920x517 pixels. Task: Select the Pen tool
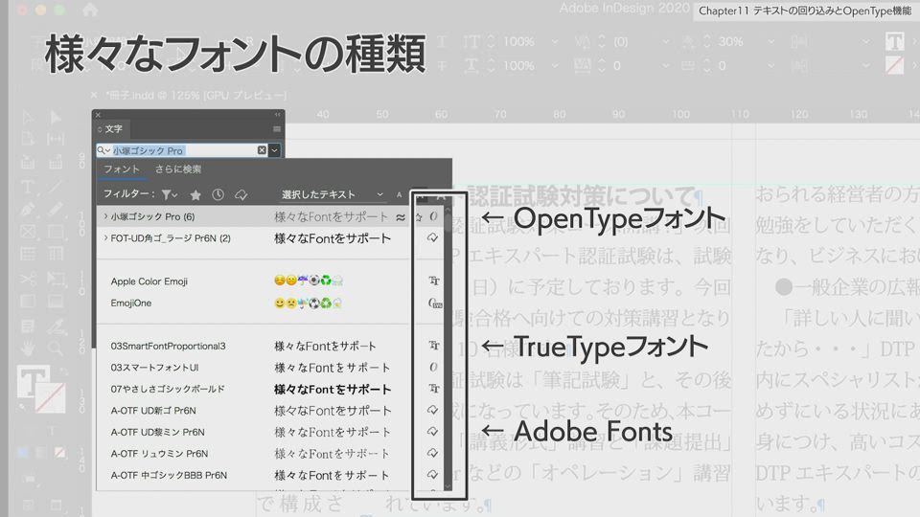coord(28,210)
